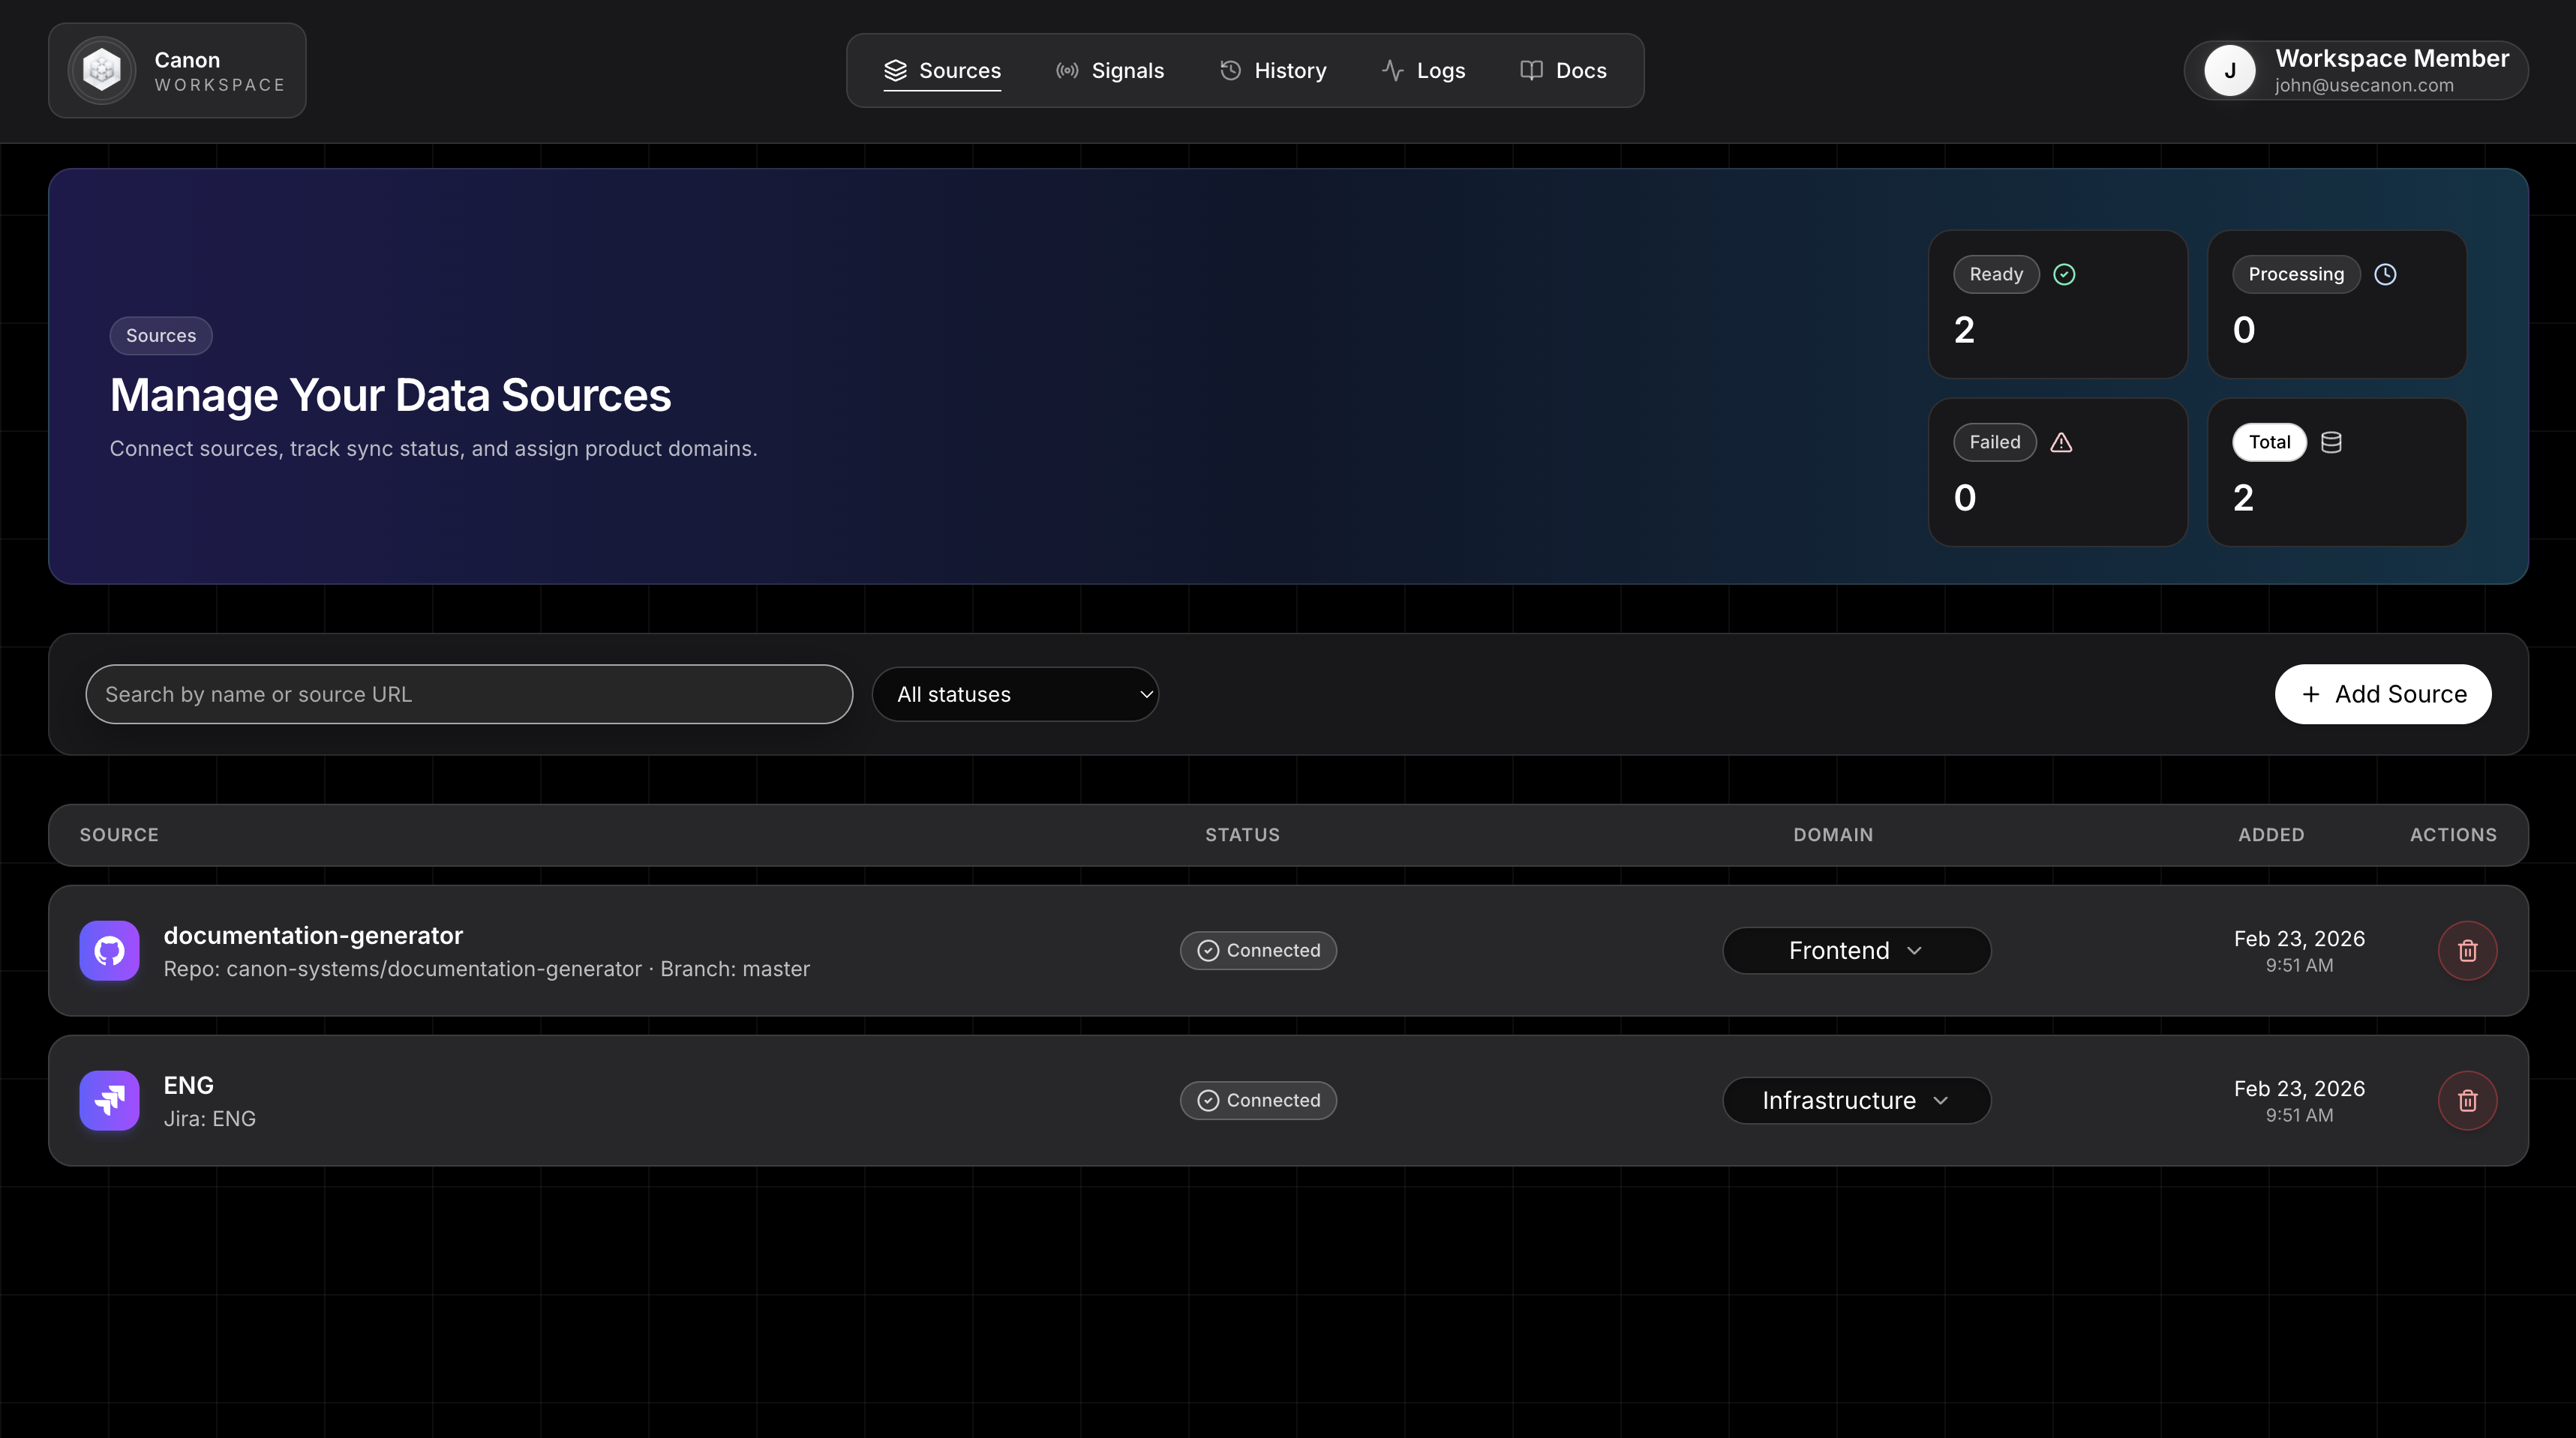Select the Logs activity icon
The image size is (2576, 1438).
[1392, 70]
